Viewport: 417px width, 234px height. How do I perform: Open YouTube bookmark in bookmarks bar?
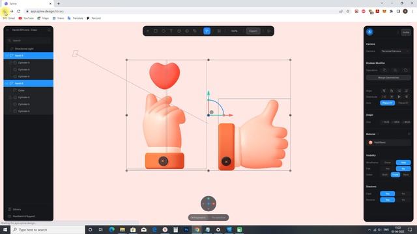(x=26, y=18)
